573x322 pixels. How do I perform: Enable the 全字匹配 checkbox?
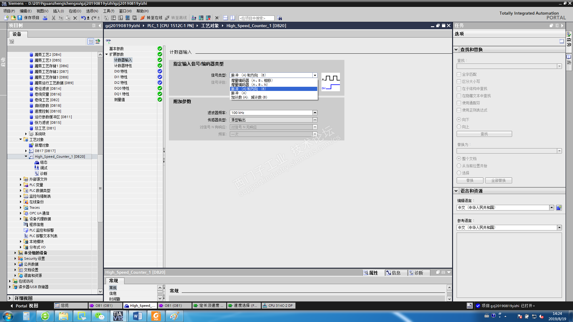point(459,74)
